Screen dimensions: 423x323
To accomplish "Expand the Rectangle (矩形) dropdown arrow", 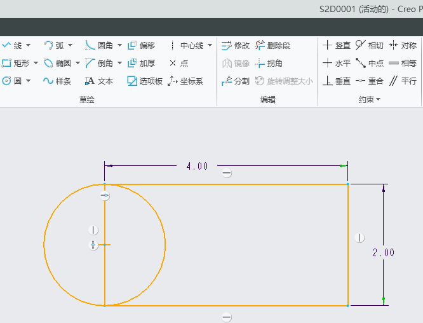I will pos(36,63).
